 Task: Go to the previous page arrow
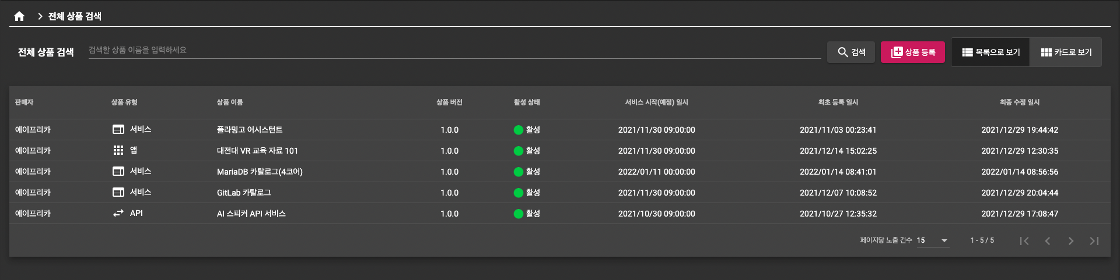point(1048,240)
